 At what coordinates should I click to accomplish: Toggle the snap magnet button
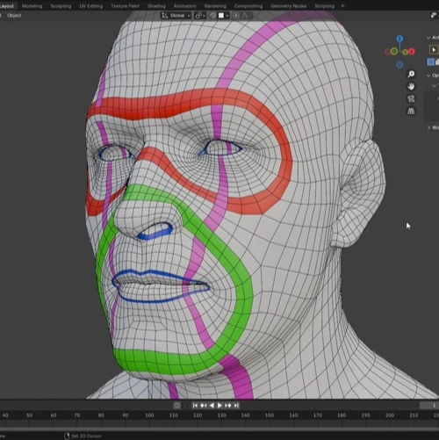tap(213, 16)
